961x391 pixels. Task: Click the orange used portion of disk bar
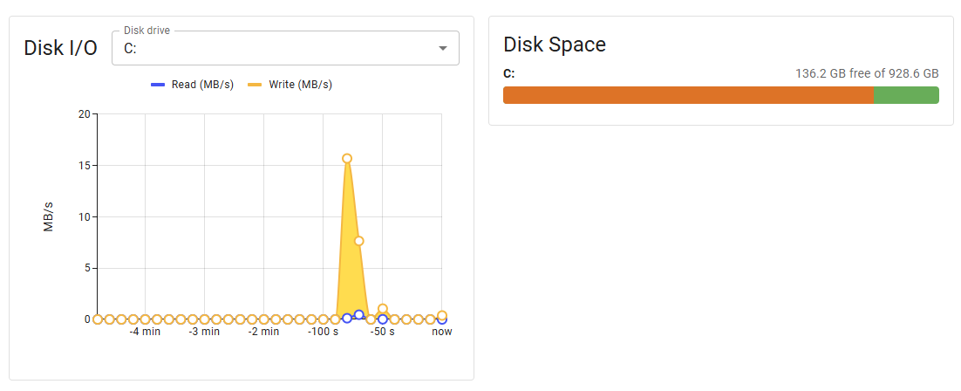pyautogui.click(x=687, y=95)
